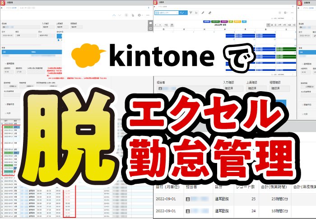
Task: Click the 2022-09-24 date field in right window
Action: (305, 36)
